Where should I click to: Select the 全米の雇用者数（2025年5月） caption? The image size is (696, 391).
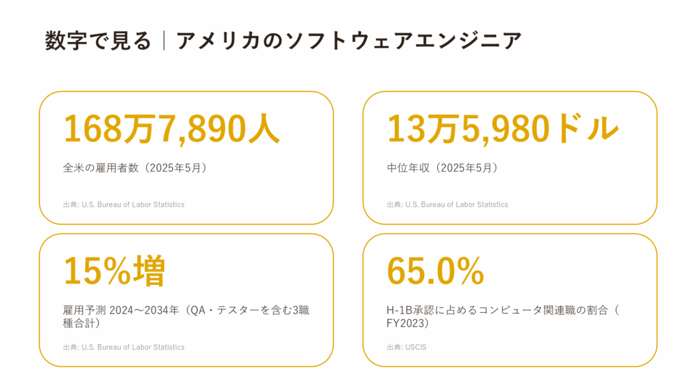click(135, 168)
